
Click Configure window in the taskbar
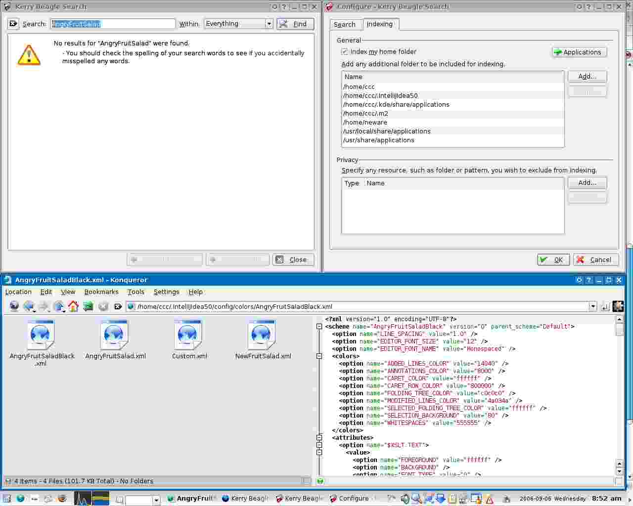[x=349, y=499]
